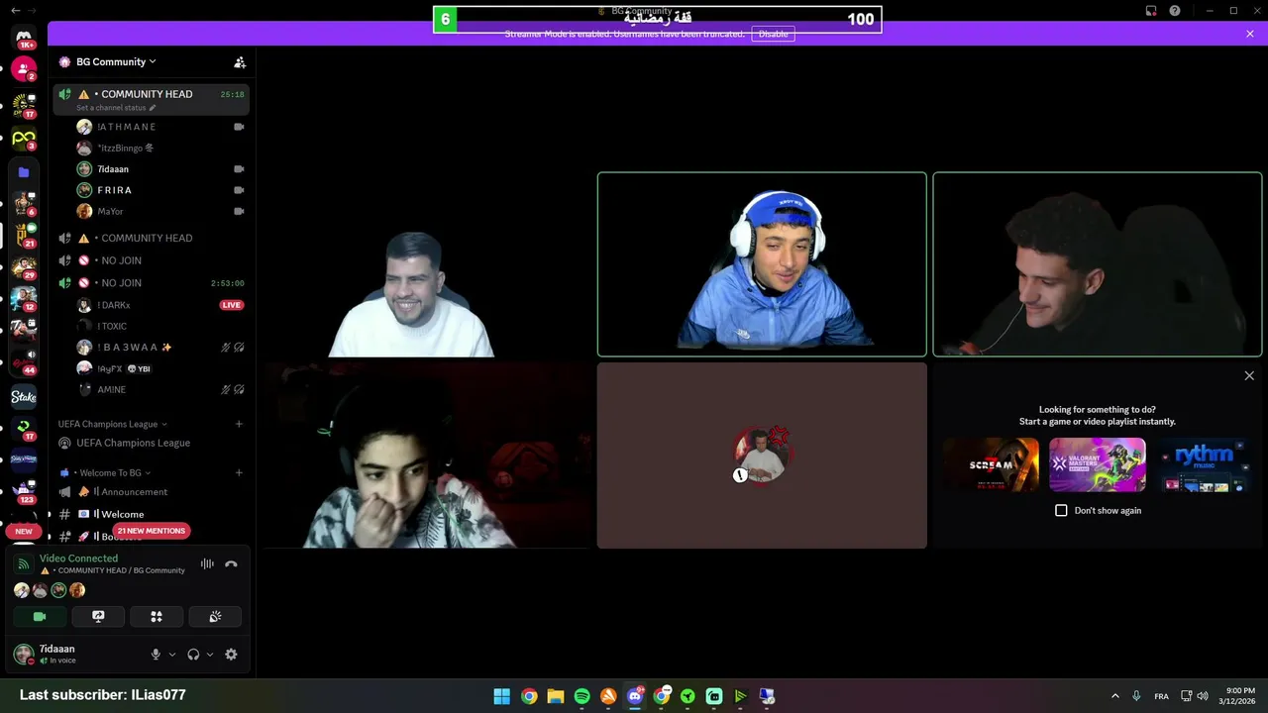The image size is (1268, 713).
Task: Open BG Community server menu
Action: coord(115,61)
